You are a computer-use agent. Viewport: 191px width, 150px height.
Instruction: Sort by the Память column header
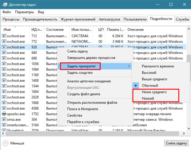coord(115,29)
